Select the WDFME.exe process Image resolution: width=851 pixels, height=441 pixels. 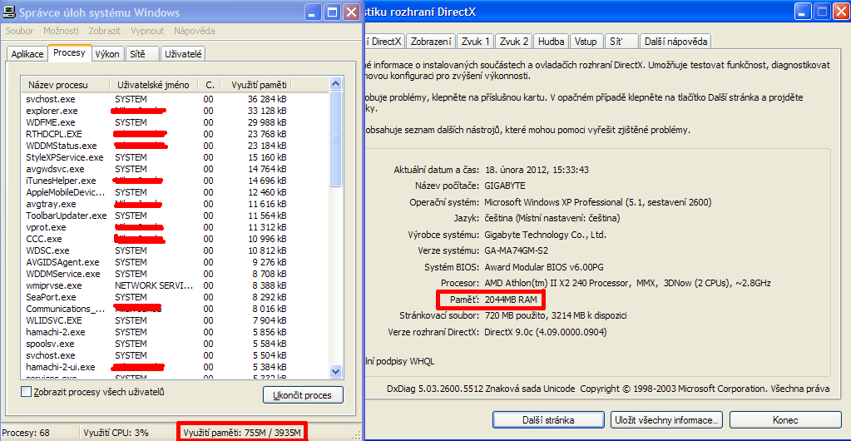pyautogui.click(x=175, y=122)
